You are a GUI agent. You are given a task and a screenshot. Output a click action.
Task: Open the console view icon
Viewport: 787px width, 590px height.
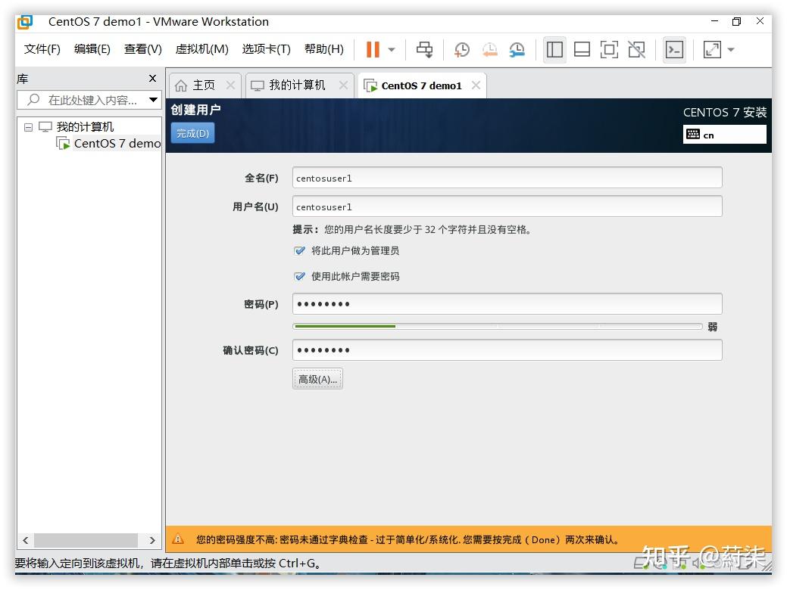coord(674,49)
